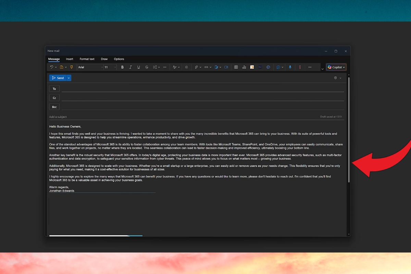Click the 'Warm regards,' closing line
This screenshot has width=411, height=274.
coord(59,187)
